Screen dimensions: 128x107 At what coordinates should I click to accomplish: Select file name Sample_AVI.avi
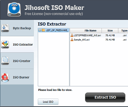(x=82, y=40)
